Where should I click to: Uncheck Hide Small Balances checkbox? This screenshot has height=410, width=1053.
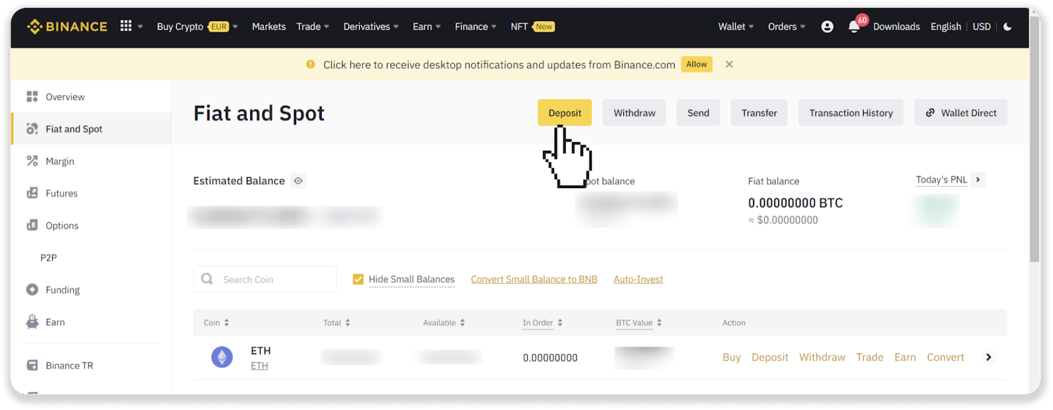[358, 280]
